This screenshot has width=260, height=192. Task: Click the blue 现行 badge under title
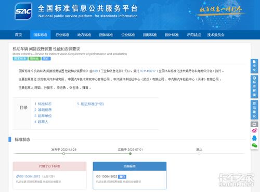(46, 59)
